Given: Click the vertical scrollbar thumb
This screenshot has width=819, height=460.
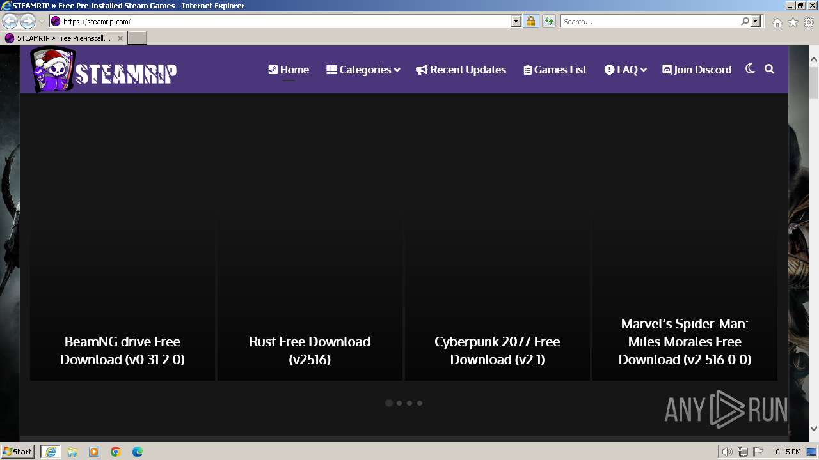Looking at the screenshot, I should pos(814,83).
